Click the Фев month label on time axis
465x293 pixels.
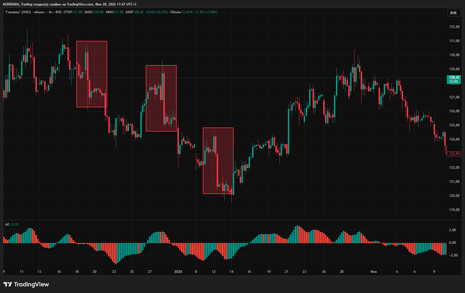pyautogui.click(x=374, y=271)
